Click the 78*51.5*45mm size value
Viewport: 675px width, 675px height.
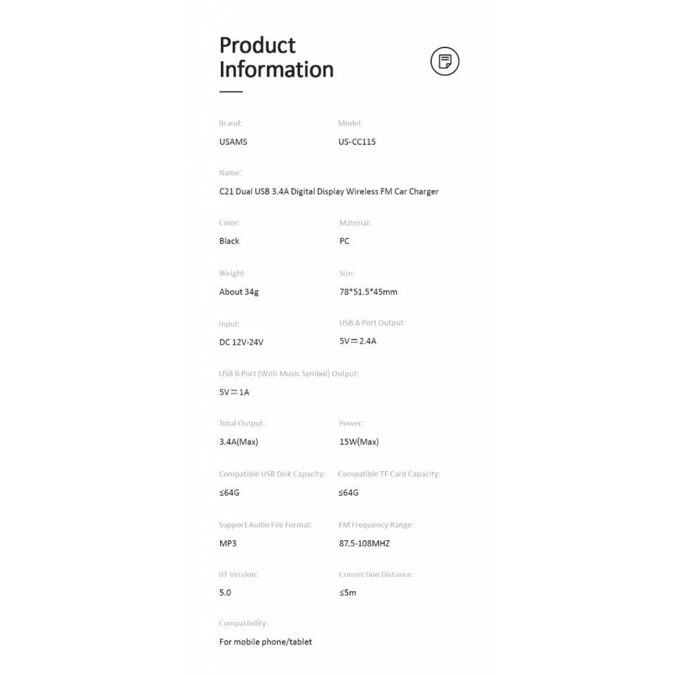pos(368,292)
